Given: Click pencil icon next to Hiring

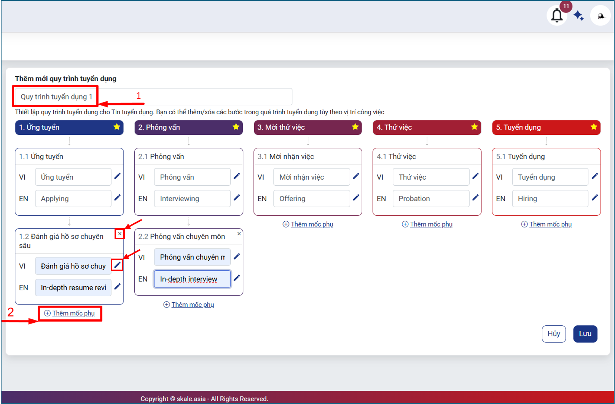Looking at the screenshot, I should click(x=594, y=198).
